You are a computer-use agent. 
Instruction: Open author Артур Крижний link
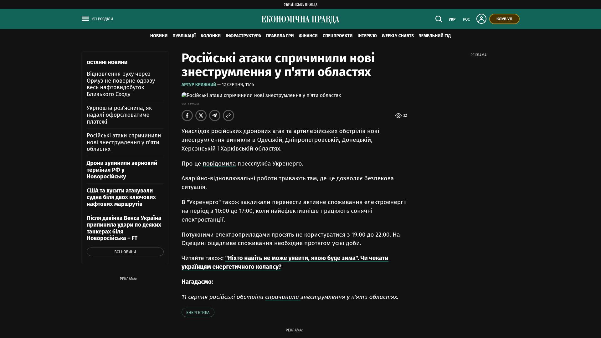pos(199,85)
